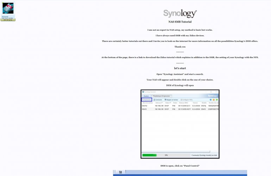271x176 pixels.
Task: Click the IP address 192.168.2.98
Action: [x=159, y=106]
